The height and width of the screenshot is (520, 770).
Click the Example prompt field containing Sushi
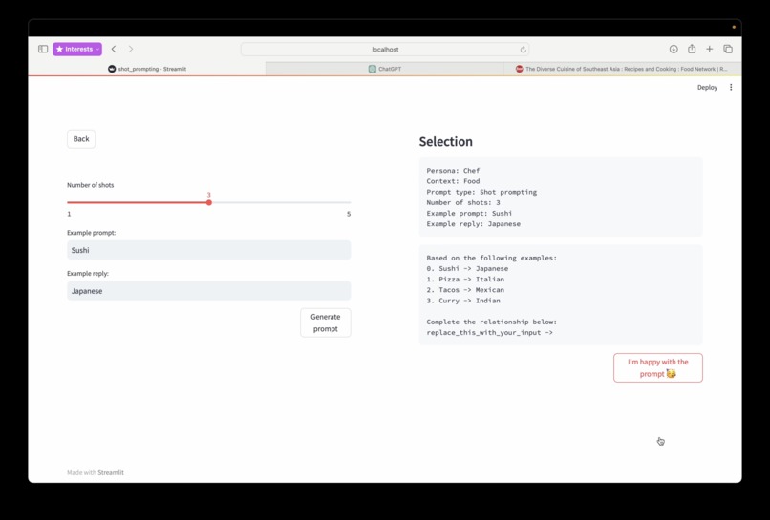(208, 250)
